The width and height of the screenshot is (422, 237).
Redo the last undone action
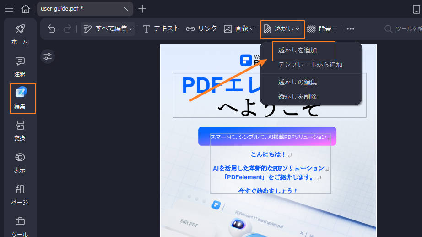(x=67, y=28)
